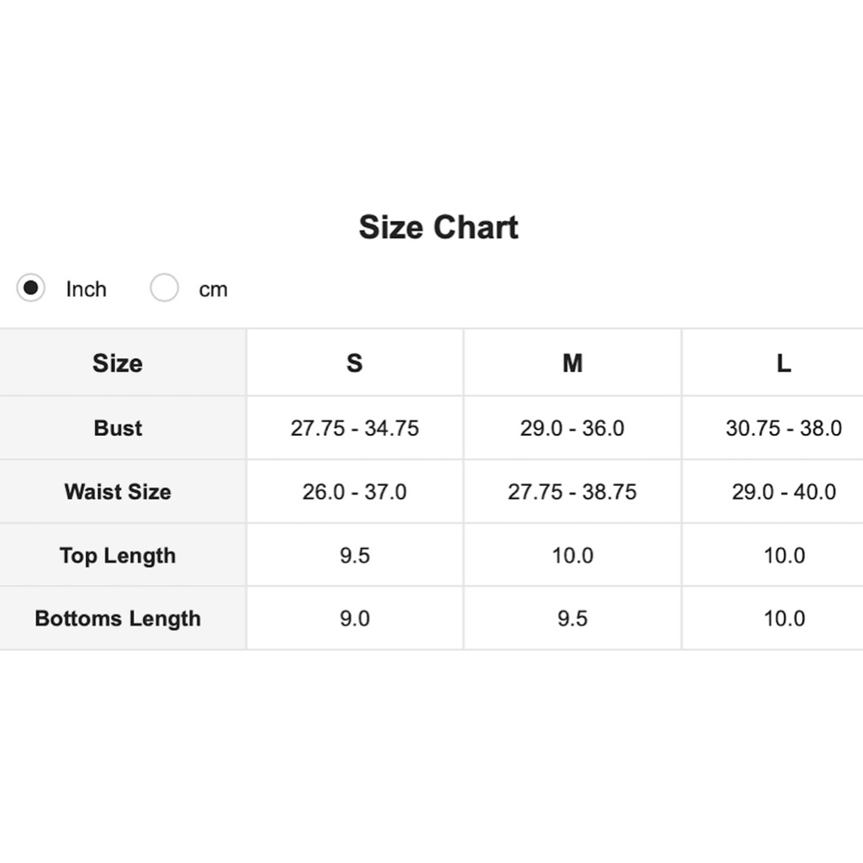Click the L waist value 29.0 - 40.0
Screen dimensions: 863x863
point(784,492)
